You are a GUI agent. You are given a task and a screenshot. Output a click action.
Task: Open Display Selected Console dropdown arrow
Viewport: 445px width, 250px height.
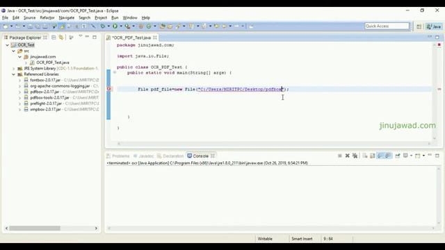click(411, 156)
